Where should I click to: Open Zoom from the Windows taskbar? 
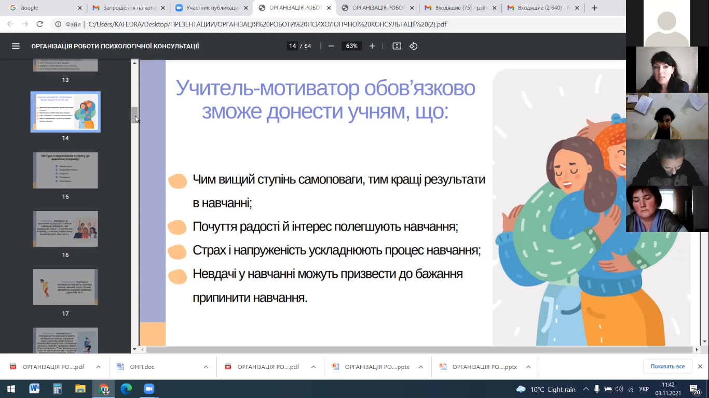pyautogui.click(x=149, y=389)
